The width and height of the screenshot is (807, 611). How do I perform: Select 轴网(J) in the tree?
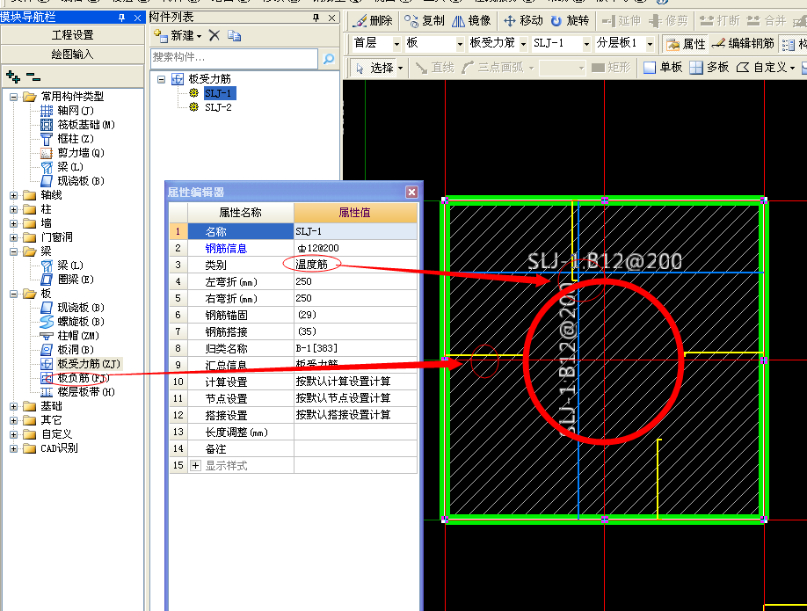click(x=76, y=111)
